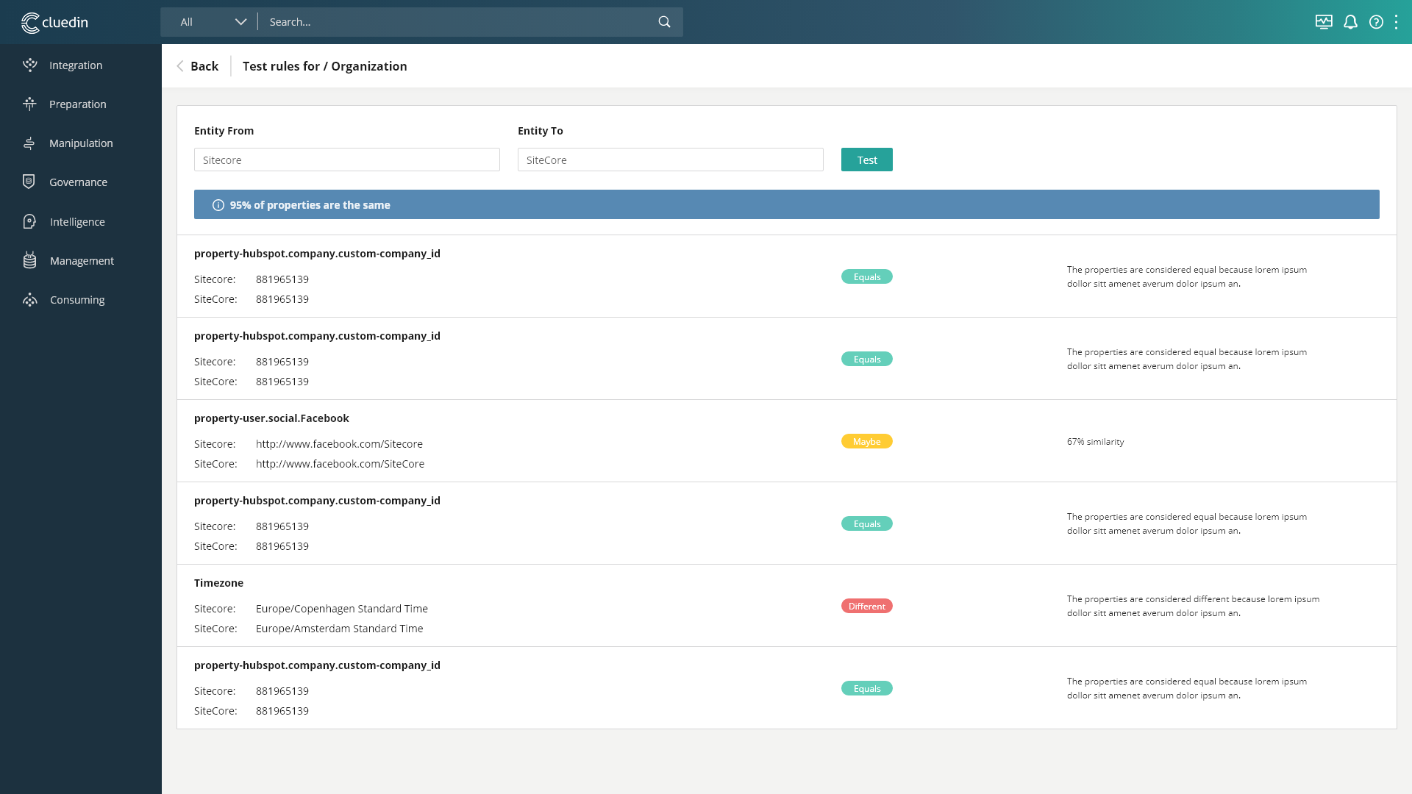Click the CluedIn logo
The image size is (1412, 794).
tap(54, 23)
